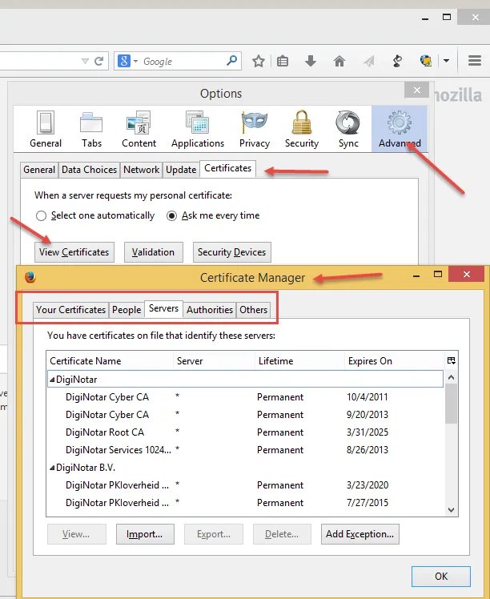Sort by Expires On column header

click(x=395, y=361)
